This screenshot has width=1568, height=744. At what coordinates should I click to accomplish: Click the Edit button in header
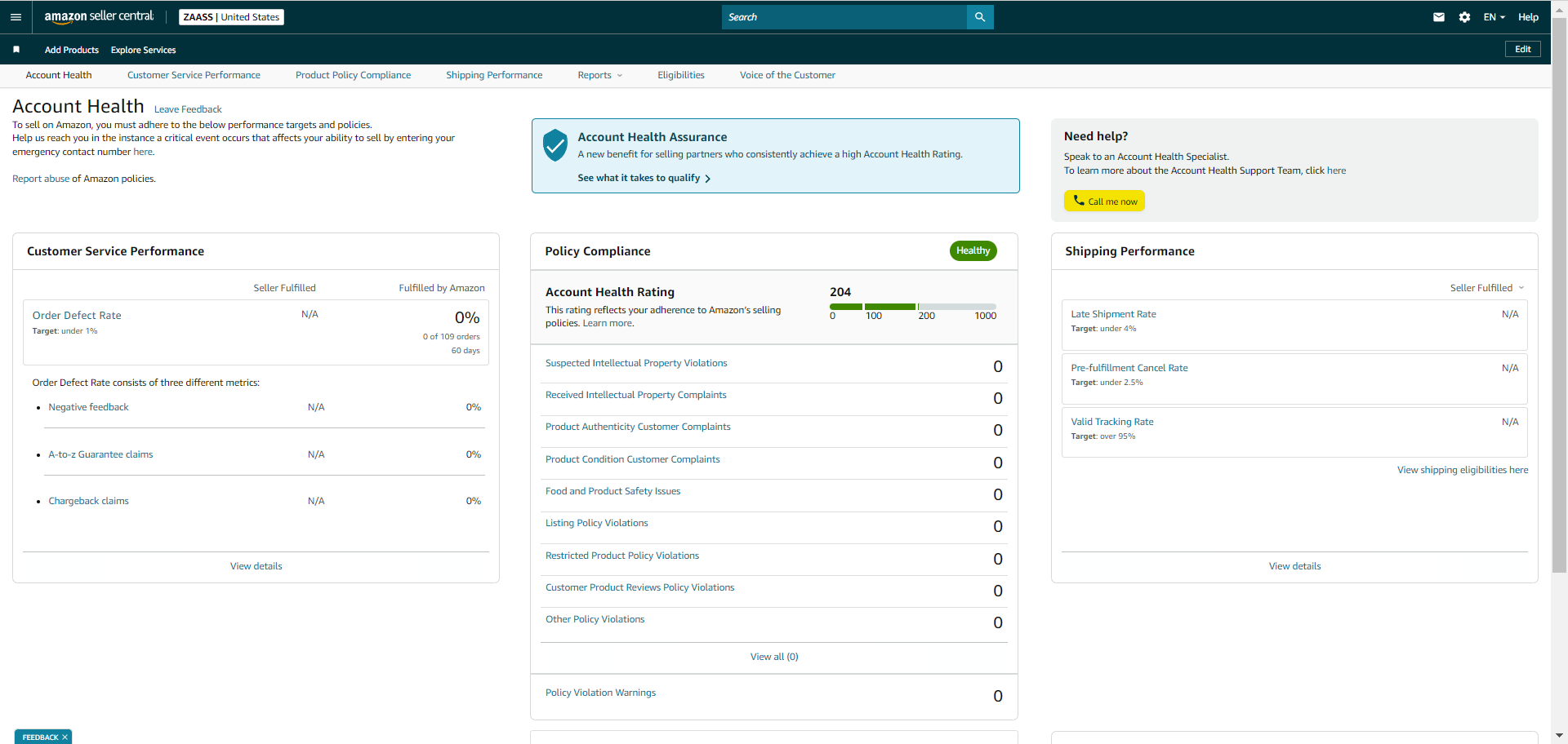(1523, 49)
